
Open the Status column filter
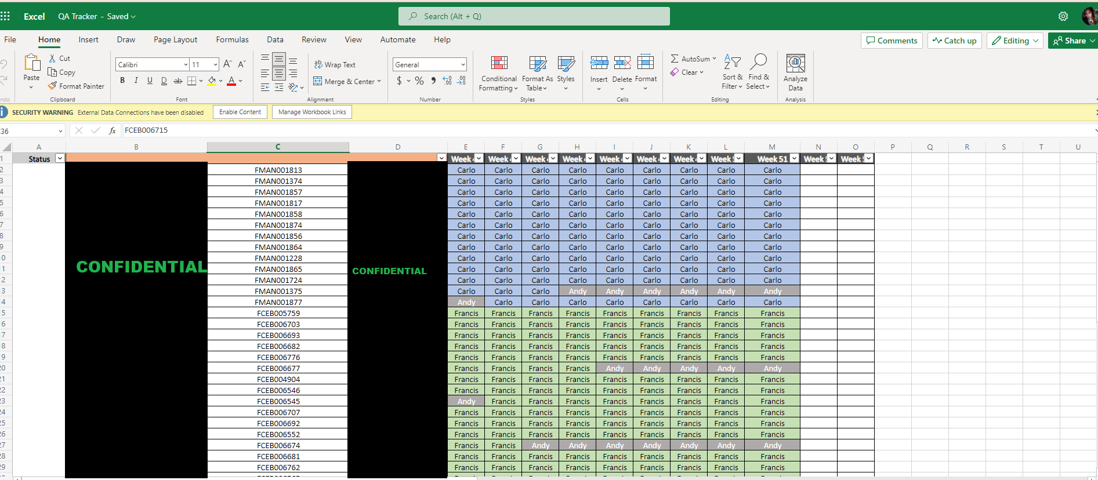coord(60,158)
